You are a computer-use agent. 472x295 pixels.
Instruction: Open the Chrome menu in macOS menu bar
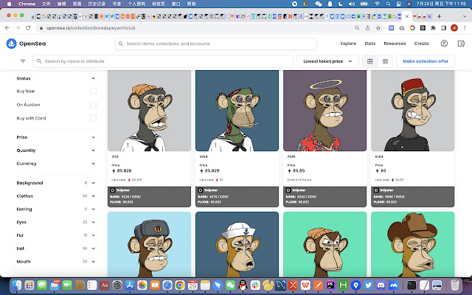(27, 4)
